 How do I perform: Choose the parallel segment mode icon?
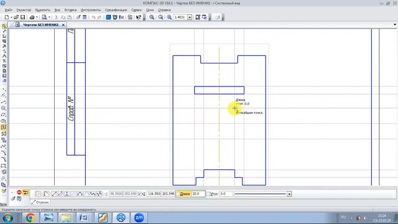tap(60, 194)
